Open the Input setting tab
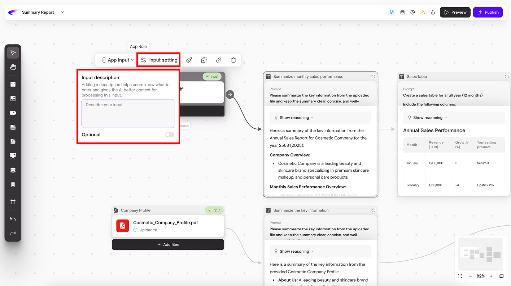The height and width of the screenshot is (286, 511). coord(159,60)
